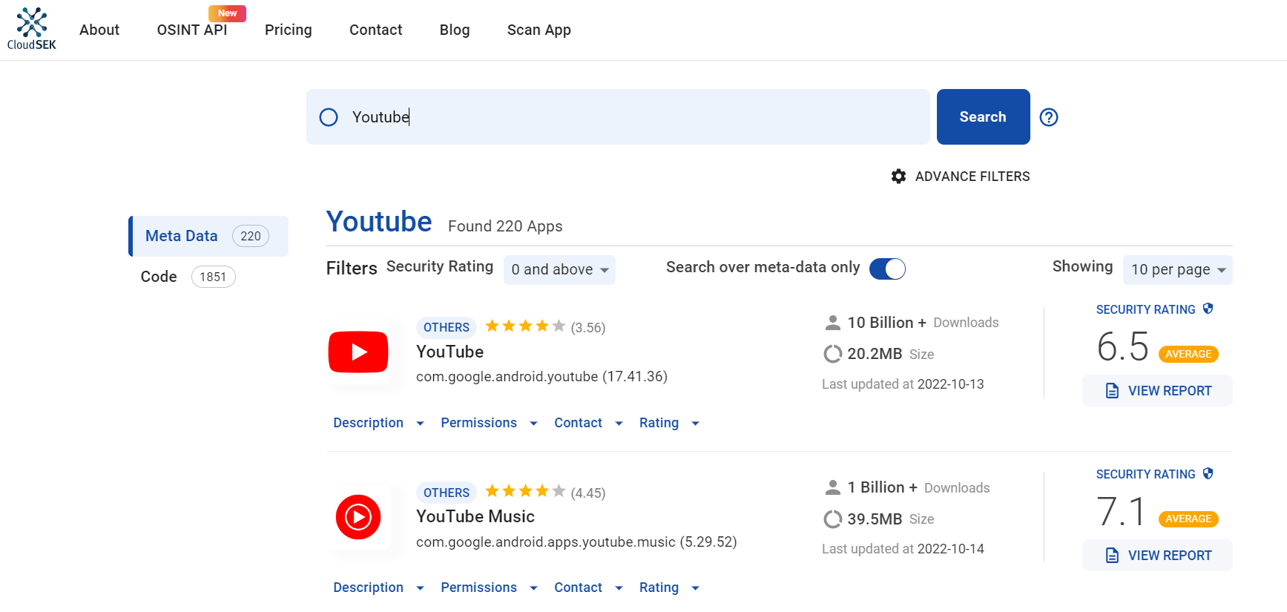Click the Advance Filters gear icon

(898, 177)
